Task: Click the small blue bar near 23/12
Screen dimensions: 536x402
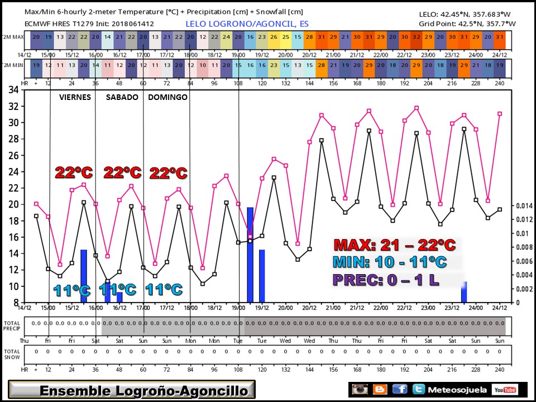Action: pos(464,292)
